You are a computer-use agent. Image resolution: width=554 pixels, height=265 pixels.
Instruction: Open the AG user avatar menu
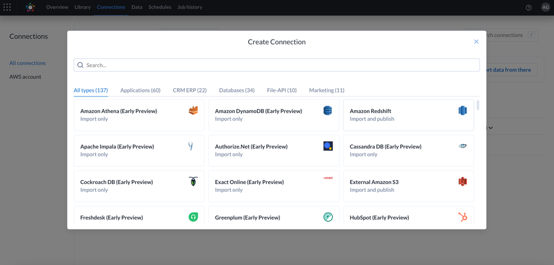coord(546,7)
